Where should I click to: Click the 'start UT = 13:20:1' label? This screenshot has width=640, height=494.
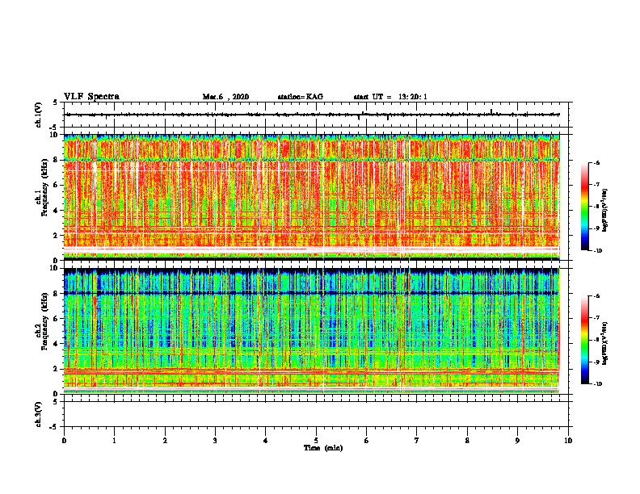(x=390, y=97)
